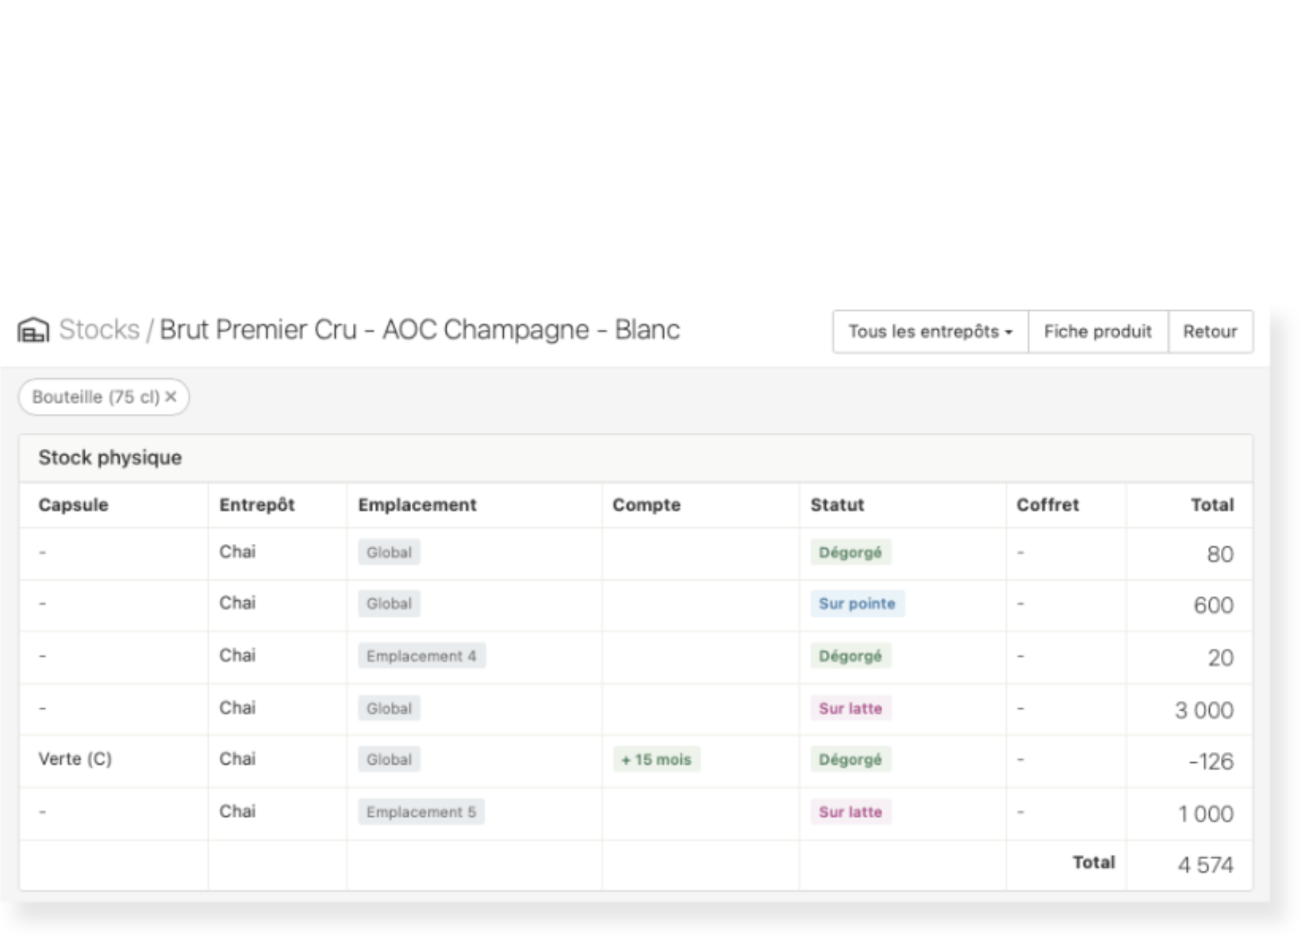Click the Emplacement 5 location tag
This screenshot has height=936, width=1305.
(x=421, y=812)
